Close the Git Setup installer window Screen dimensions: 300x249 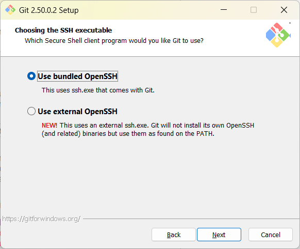(x=284, y=10)
